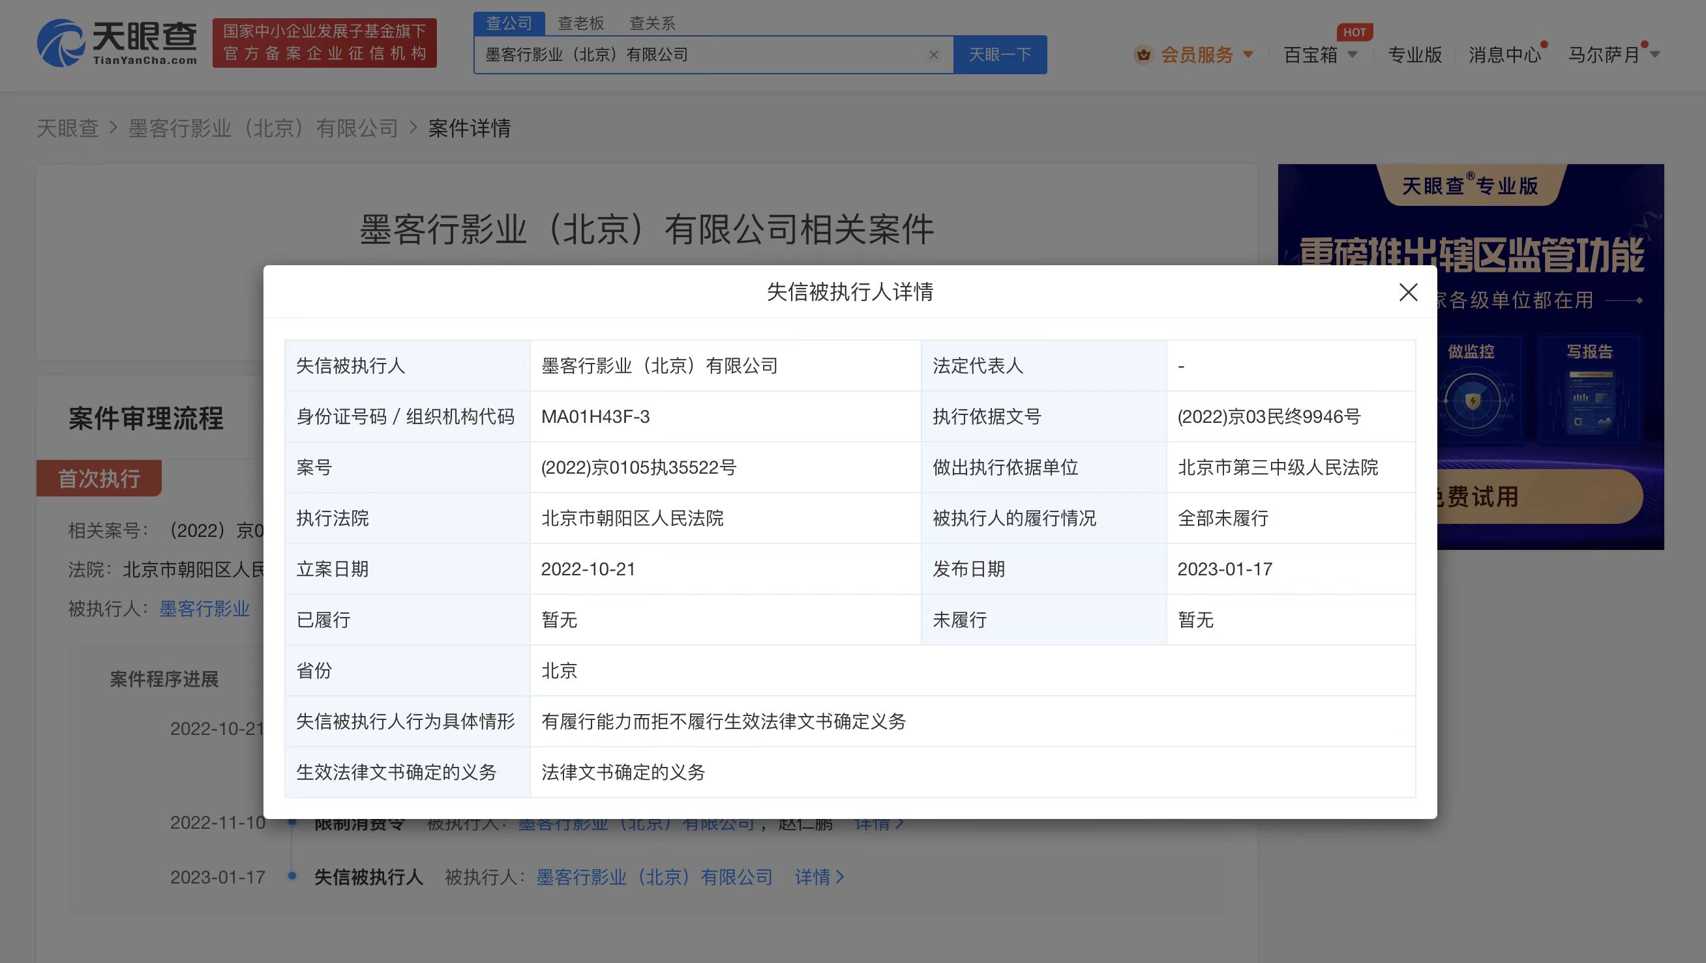Select the 首次执行 stage tab
The image size is (1706, 963).
coord(98,478)
